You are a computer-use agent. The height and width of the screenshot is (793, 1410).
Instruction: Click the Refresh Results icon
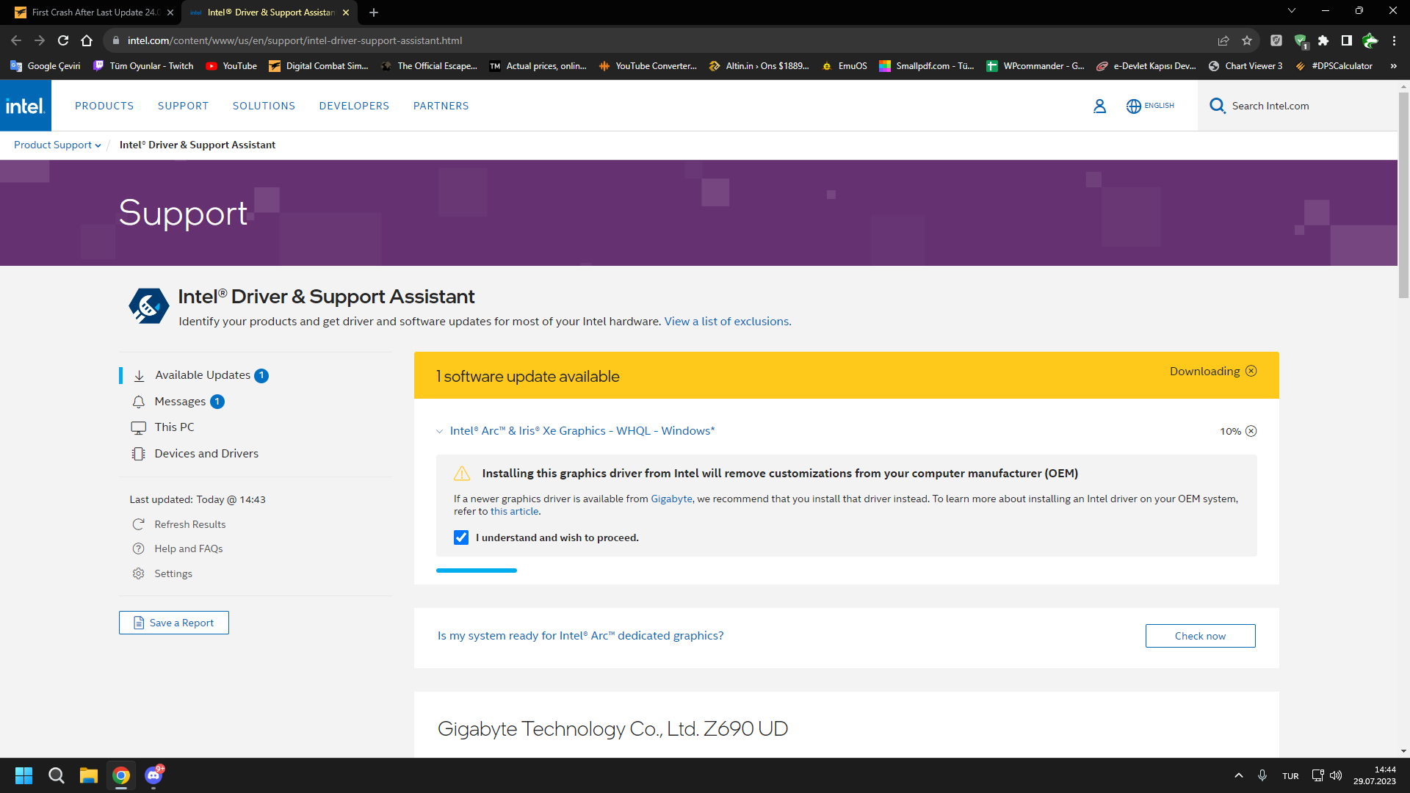point(138,524)
